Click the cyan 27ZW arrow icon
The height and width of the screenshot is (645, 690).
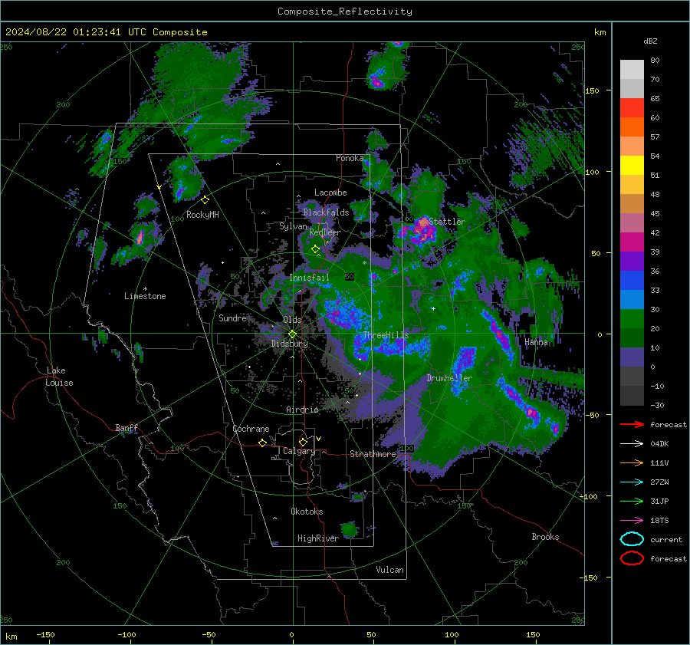(632, 482)
